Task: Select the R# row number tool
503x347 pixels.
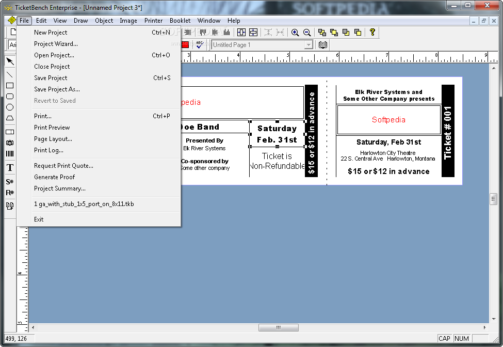Action: [10, 193]
